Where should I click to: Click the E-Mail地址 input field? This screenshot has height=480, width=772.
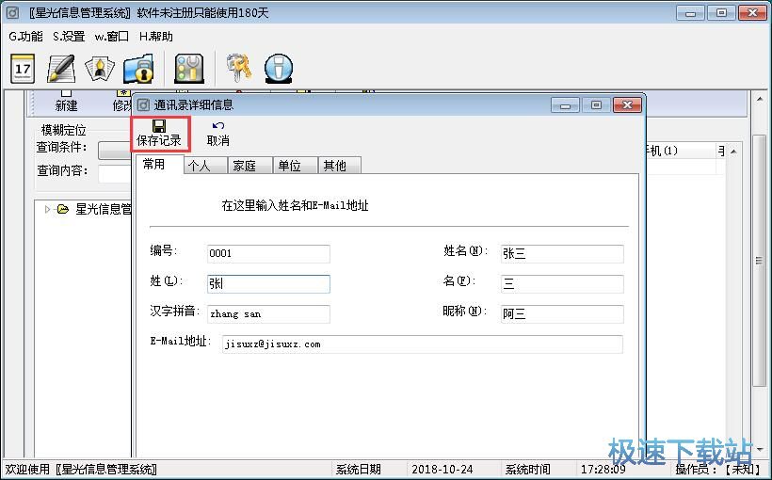(422, 344)
